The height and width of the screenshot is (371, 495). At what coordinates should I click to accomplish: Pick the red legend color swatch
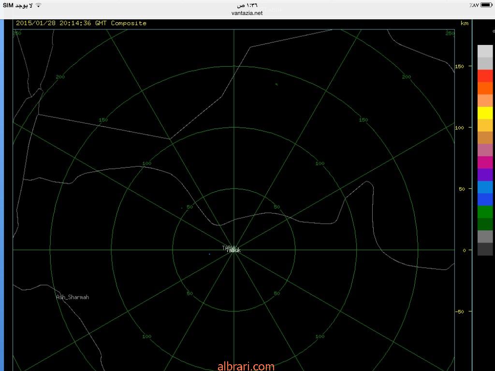click(485, 76)
